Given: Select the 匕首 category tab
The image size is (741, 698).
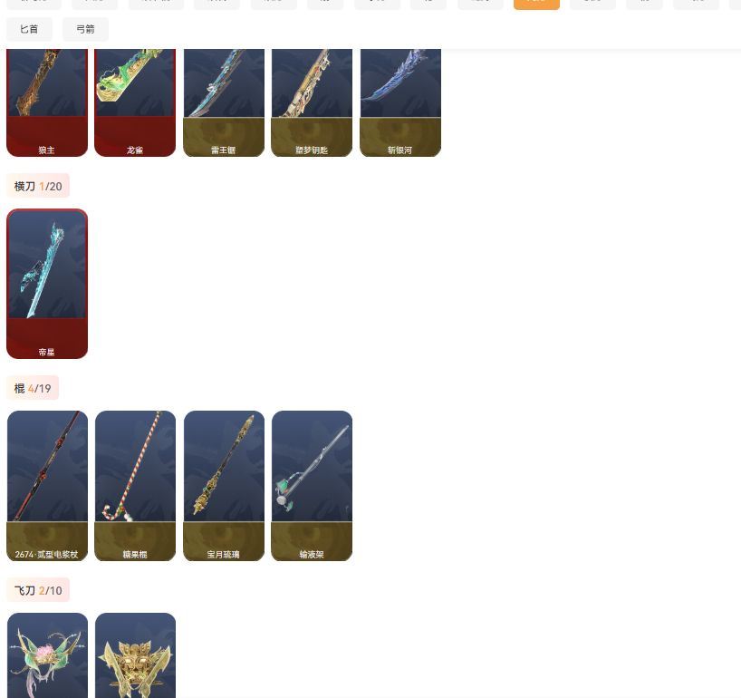Looking at the screenshot, I should [x=29, y=29].
